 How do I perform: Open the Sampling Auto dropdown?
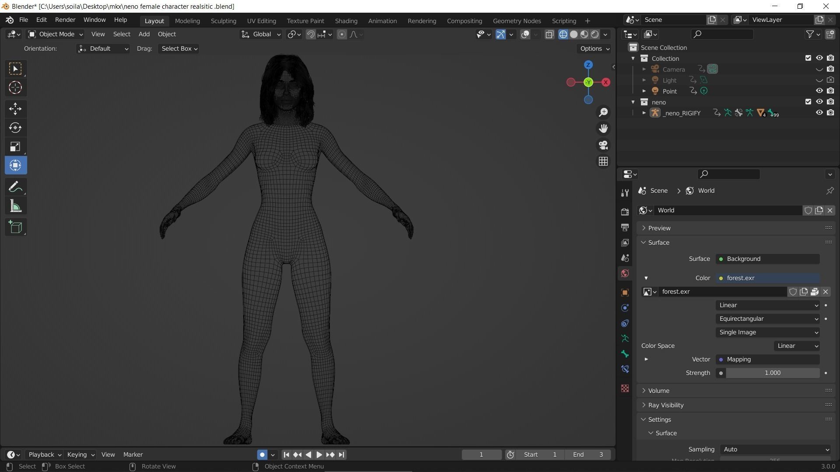[x=775, y=449]
